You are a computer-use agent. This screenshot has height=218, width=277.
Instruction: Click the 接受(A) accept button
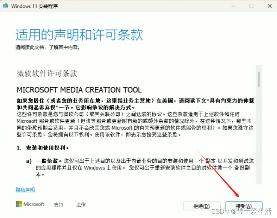point(244,206)
